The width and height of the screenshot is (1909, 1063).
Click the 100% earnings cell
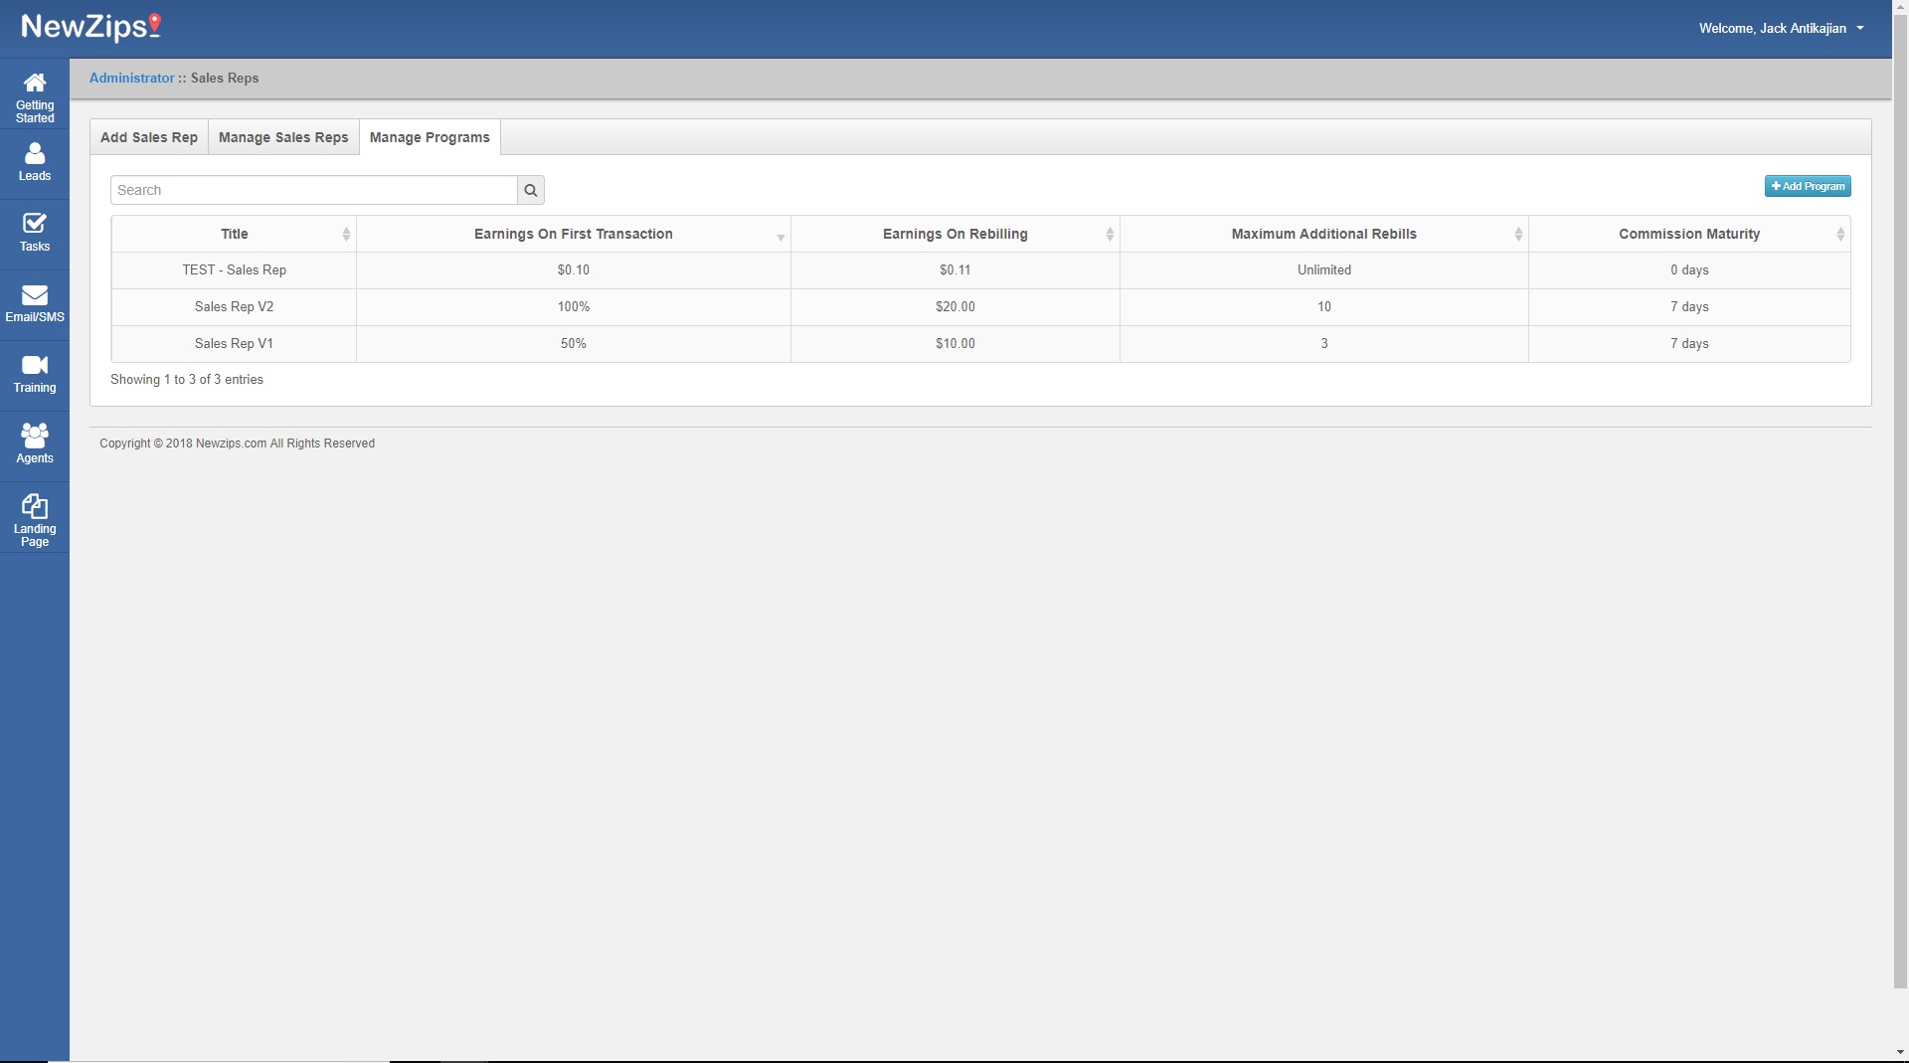pos(574,307)
